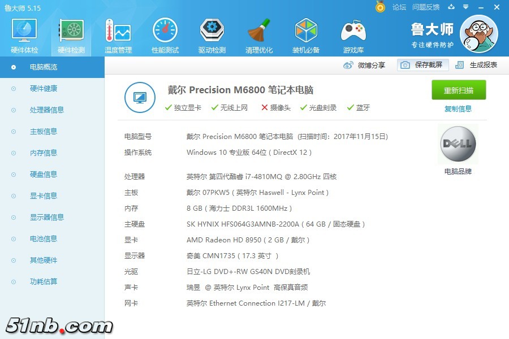Click the 复制信息 link
This screenshot has width=509, height=339.
click(458, 109)
